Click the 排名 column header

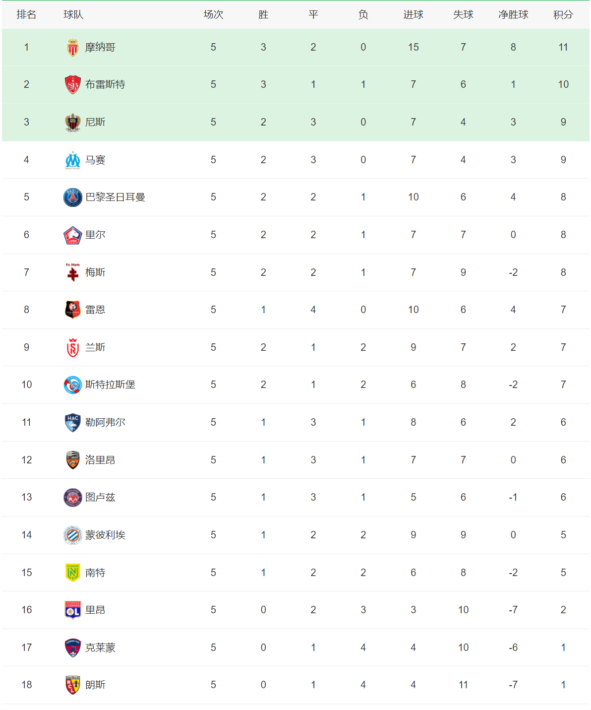(26, 15)
